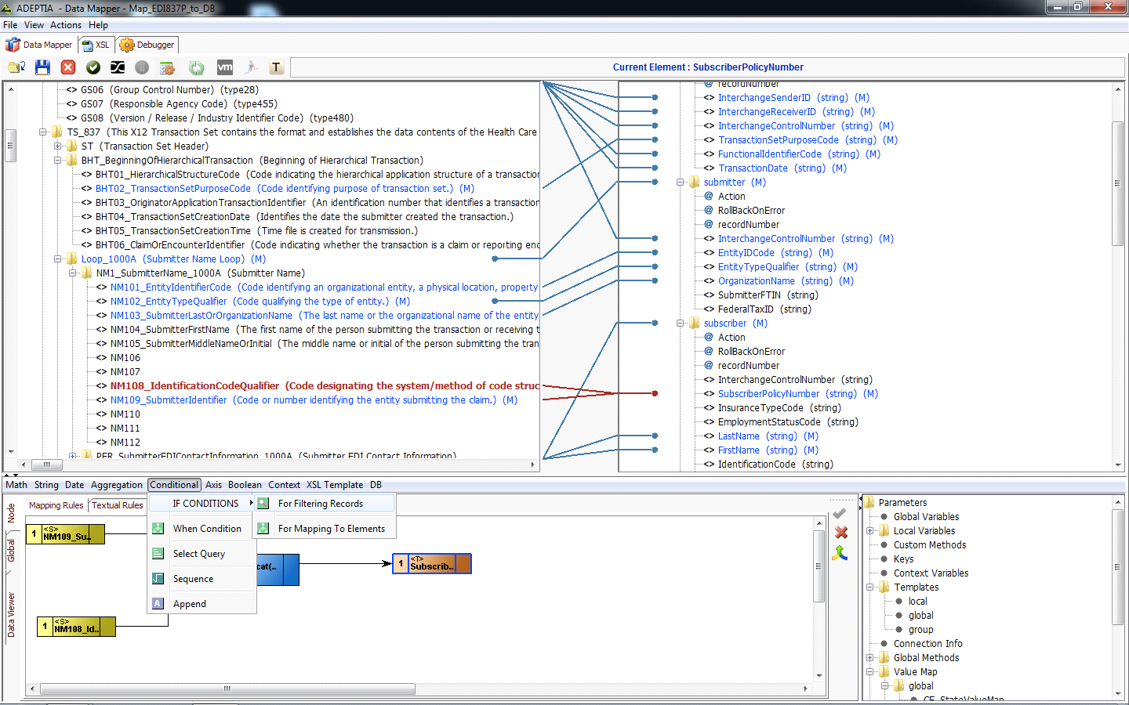The image size is (1129, 705).
Task: Switch to the Textual Rules tab
Action: [x=117, y=505]
